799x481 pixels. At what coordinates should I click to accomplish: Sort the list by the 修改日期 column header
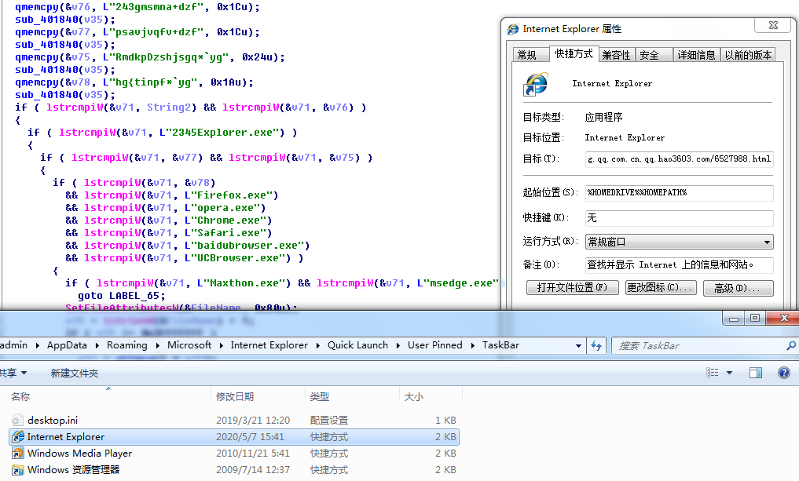tap(258, 396)
